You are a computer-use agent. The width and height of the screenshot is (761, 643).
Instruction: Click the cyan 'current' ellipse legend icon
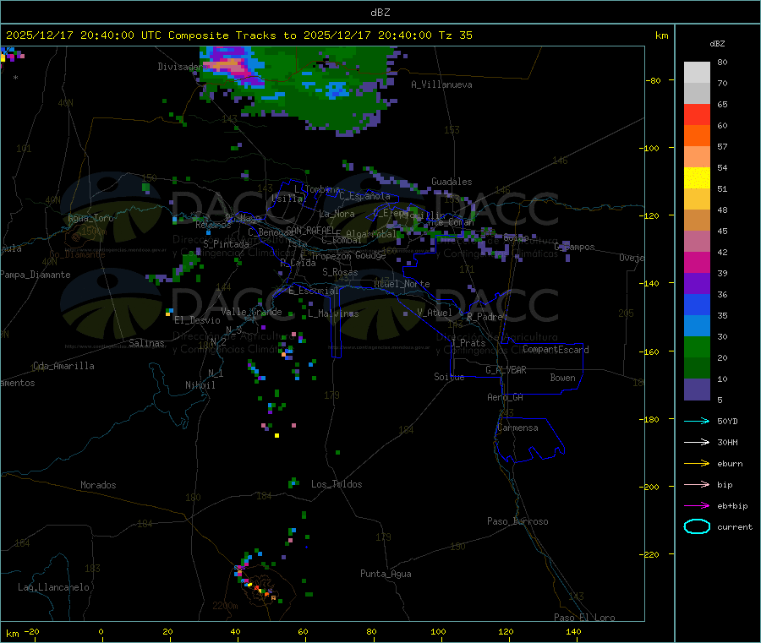(697, 526)
